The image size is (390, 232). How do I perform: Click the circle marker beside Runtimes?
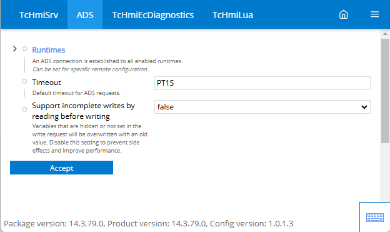pos(24,49)
